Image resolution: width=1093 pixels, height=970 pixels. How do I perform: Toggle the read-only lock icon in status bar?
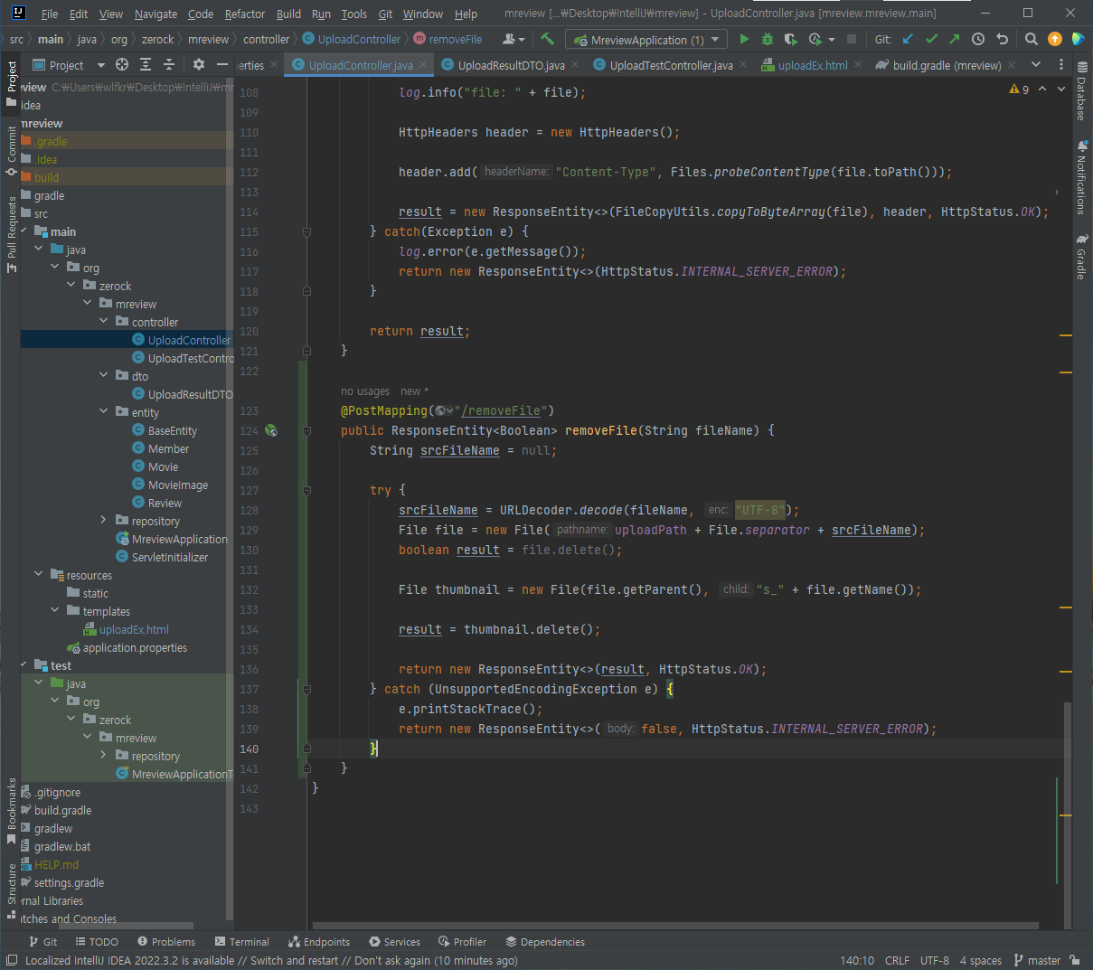[1074, 960]
